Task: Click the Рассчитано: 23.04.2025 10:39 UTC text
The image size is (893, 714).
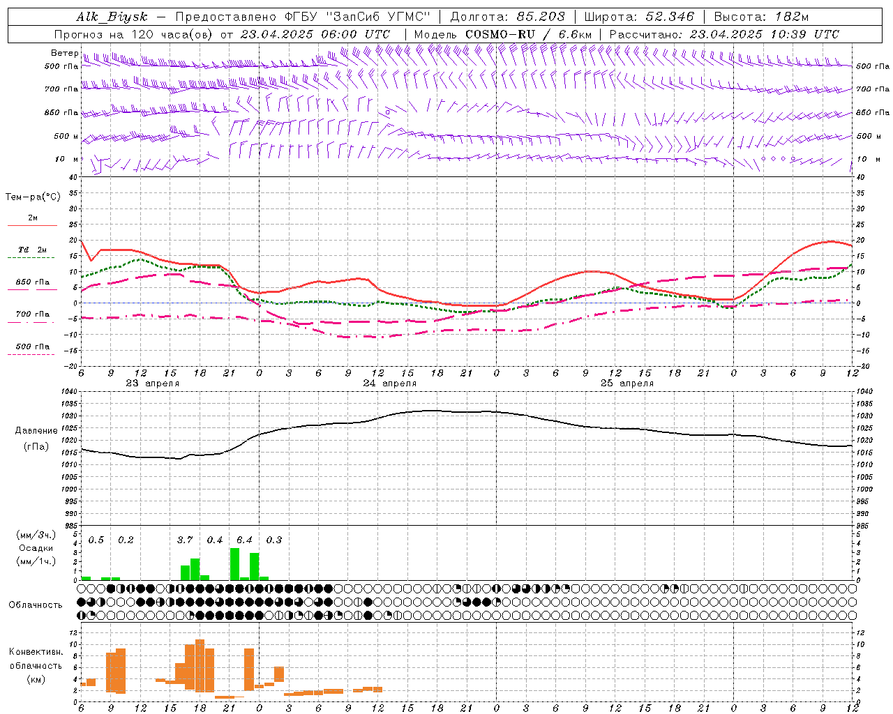Action: point(724,34)
